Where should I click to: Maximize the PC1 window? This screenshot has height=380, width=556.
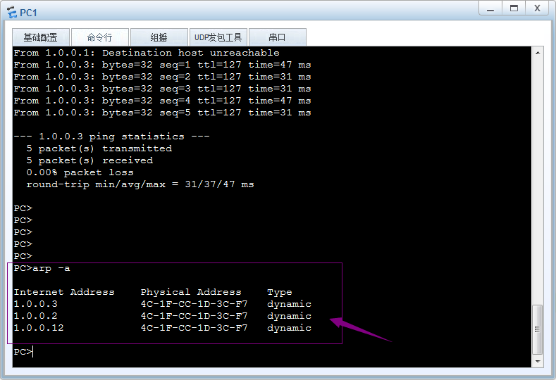click(514, 8)
